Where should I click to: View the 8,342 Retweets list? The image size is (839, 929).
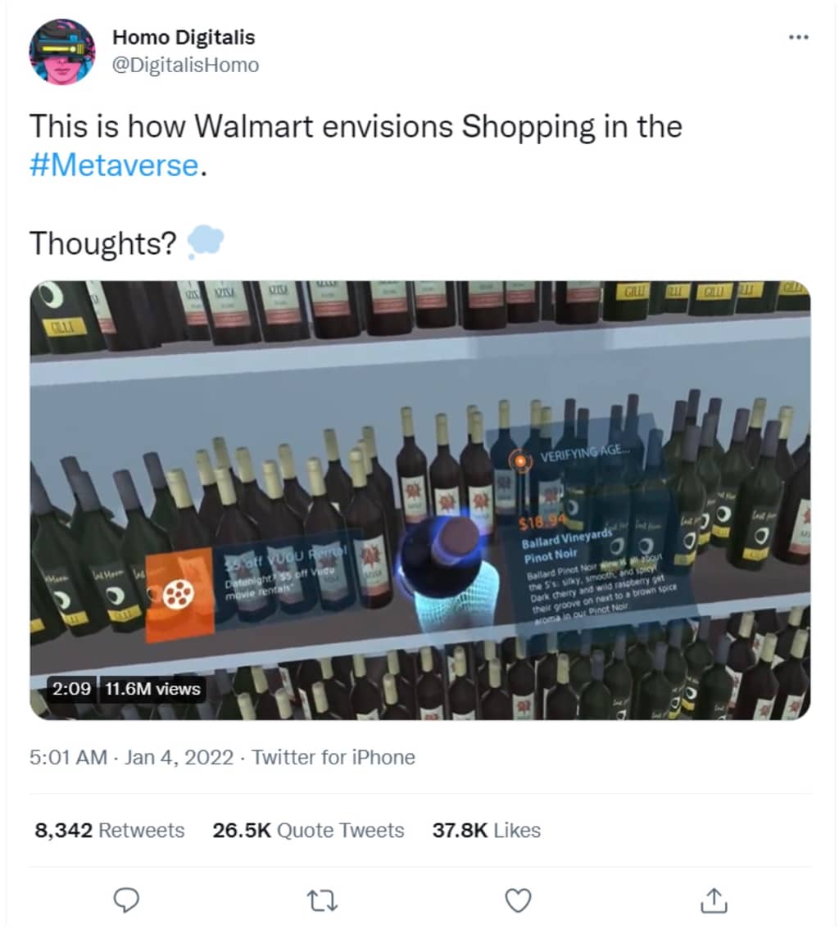110,830
